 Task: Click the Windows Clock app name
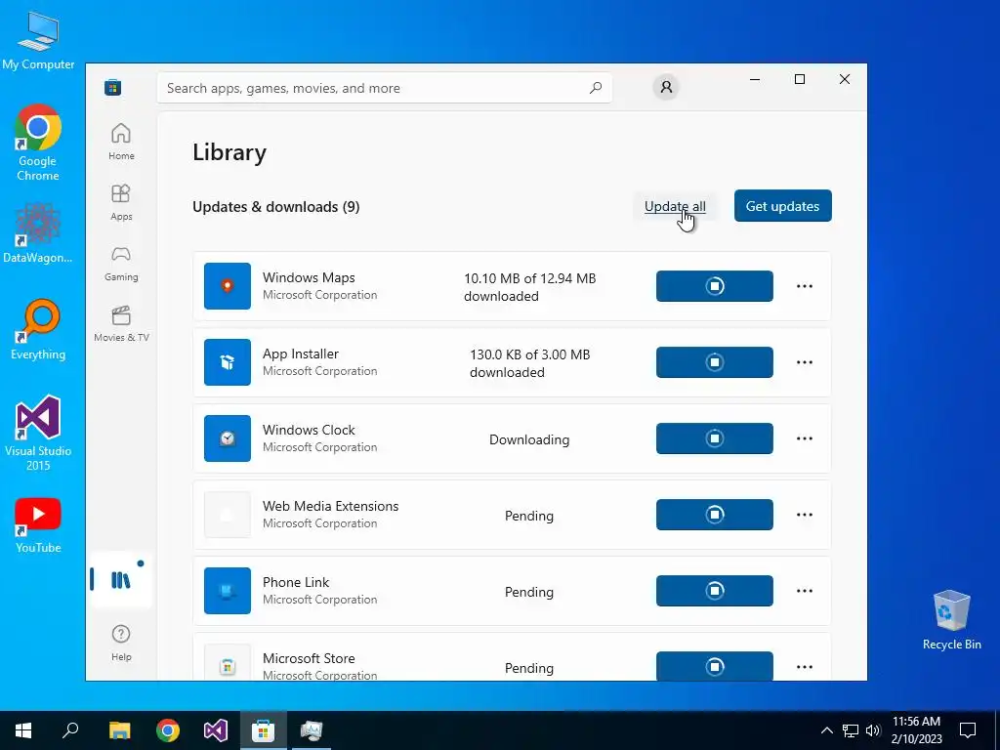click(x=309, y=430)
